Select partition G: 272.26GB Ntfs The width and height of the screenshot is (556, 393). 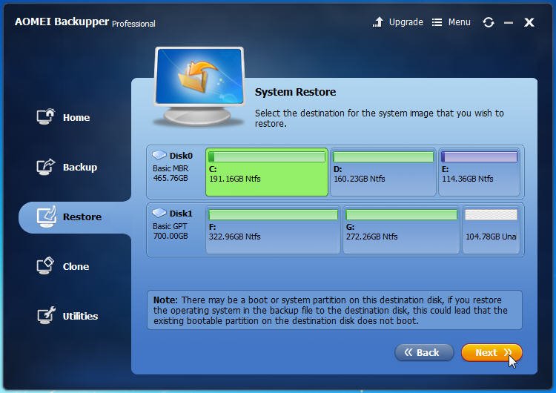[401, 230]
